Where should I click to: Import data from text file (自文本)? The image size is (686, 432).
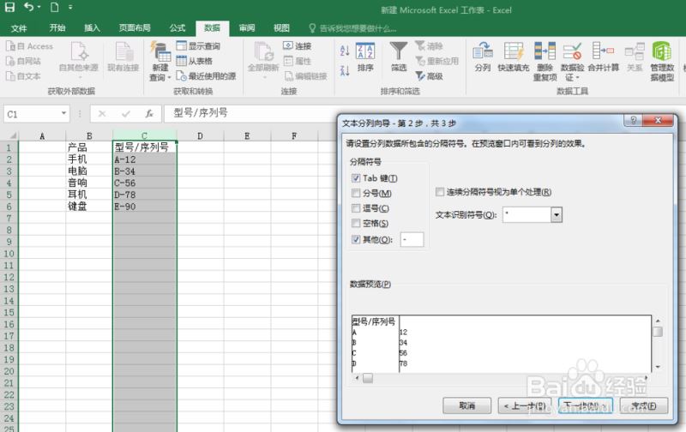[x=23, y=76]
